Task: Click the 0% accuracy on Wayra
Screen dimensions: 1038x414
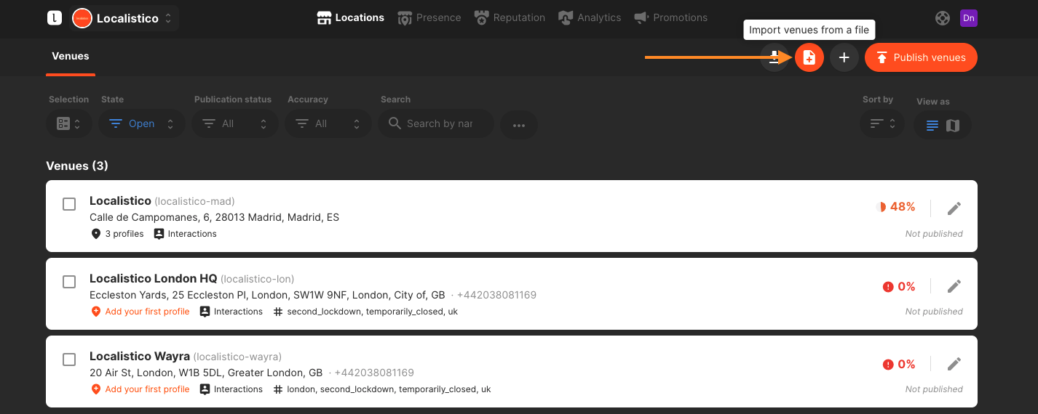Action: (899, 365)
